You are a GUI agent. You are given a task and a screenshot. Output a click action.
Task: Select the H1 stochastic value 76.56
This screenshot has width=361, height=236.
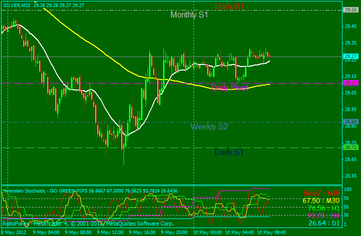(x=314, y=208)
